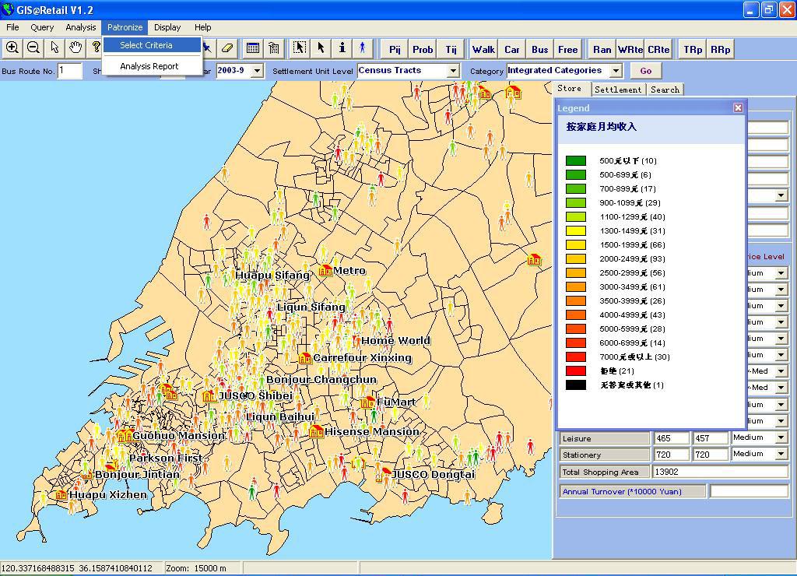Click the Carrefour Xinxing store icon
The width and height of the screenshot is (797, 576).
[x=305, y=358]
